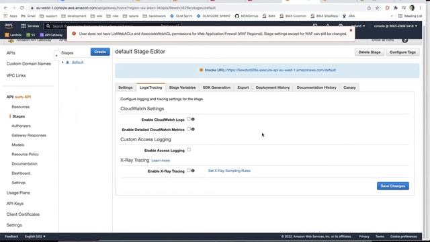Expand the default stage tree node
The image size is (430, 242).
coord(62,63)
